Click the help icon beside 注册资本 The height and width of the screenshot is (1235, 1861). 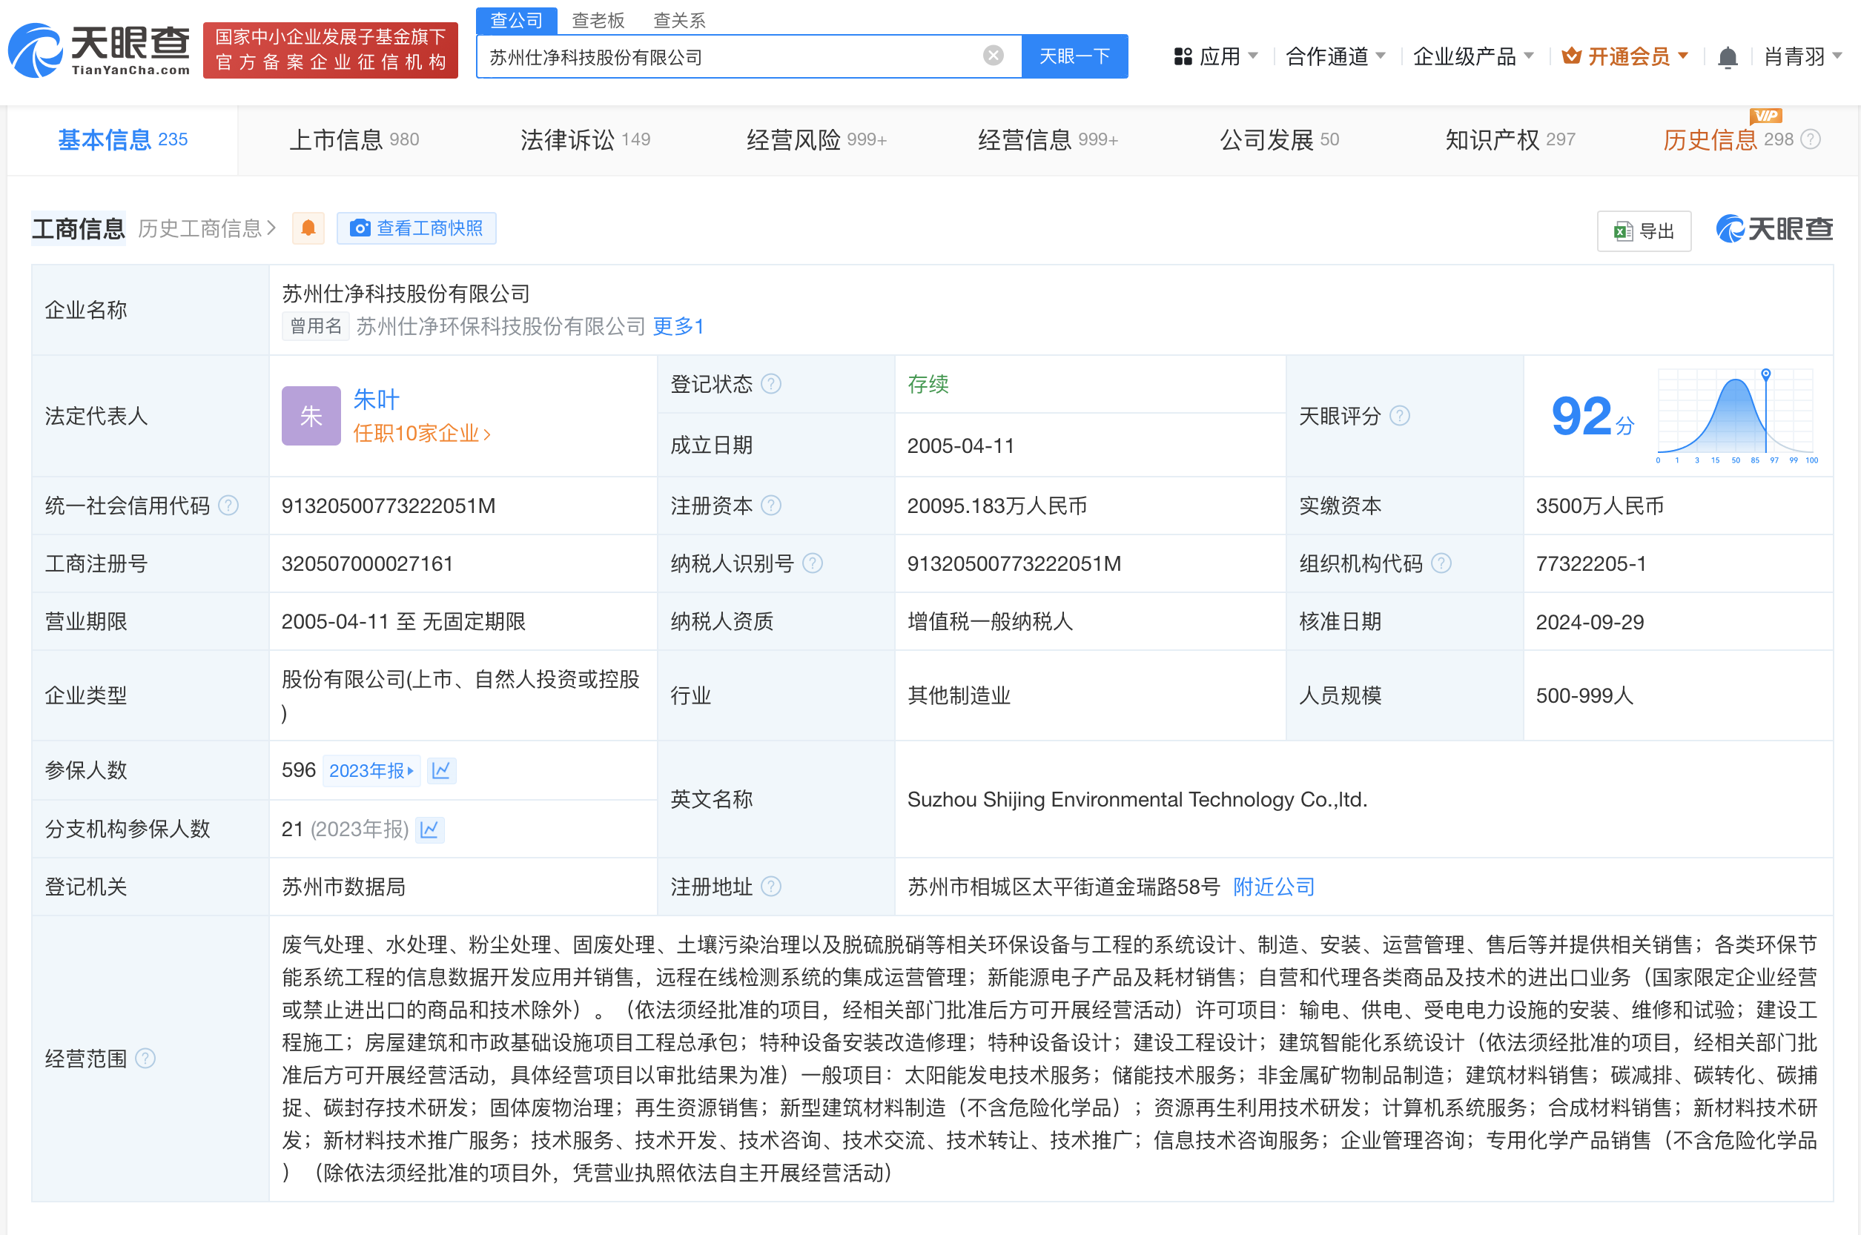pos(772,505)
